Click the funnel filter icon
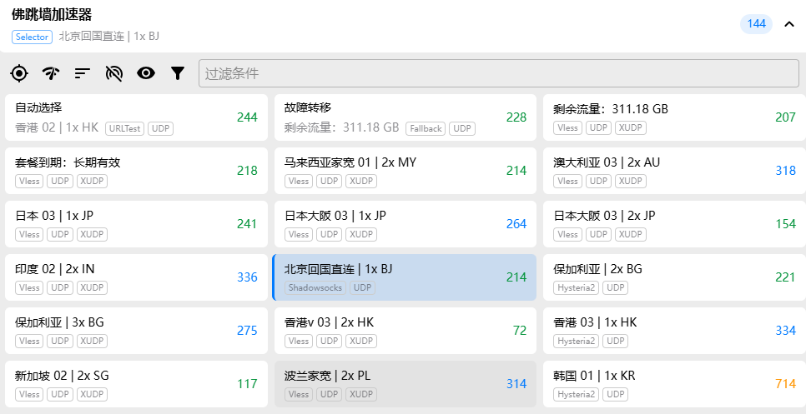806x414 pixels. point(178,73)
